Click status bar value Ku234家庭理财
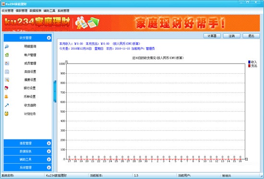This screenshot has height=179, width=264. tap(56, 176)
